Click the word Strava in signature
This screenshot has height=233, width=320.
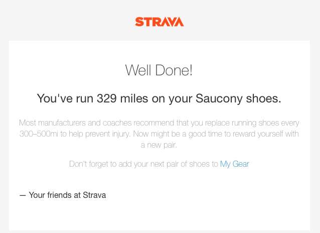[x=94, y=195]
